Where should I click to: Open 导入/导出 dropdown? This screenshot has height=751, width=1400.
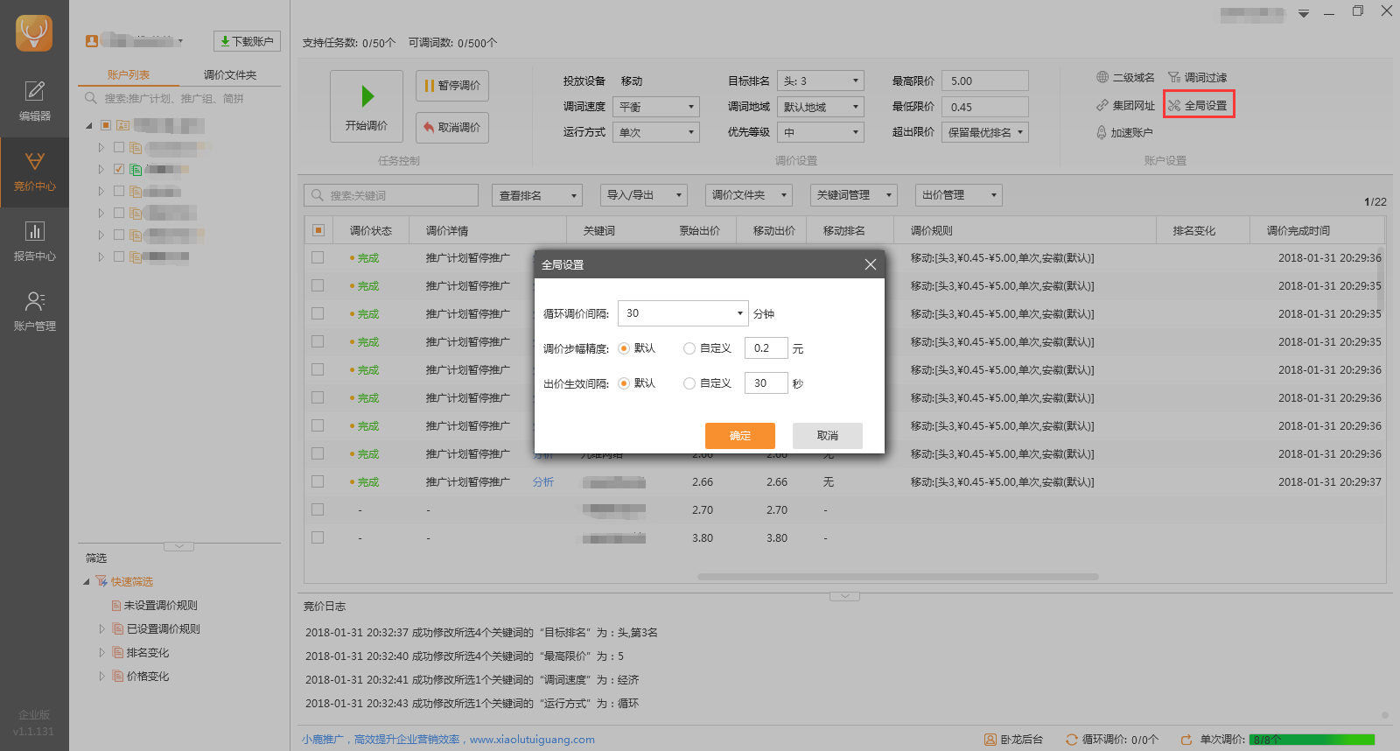[x=644, y=195]
